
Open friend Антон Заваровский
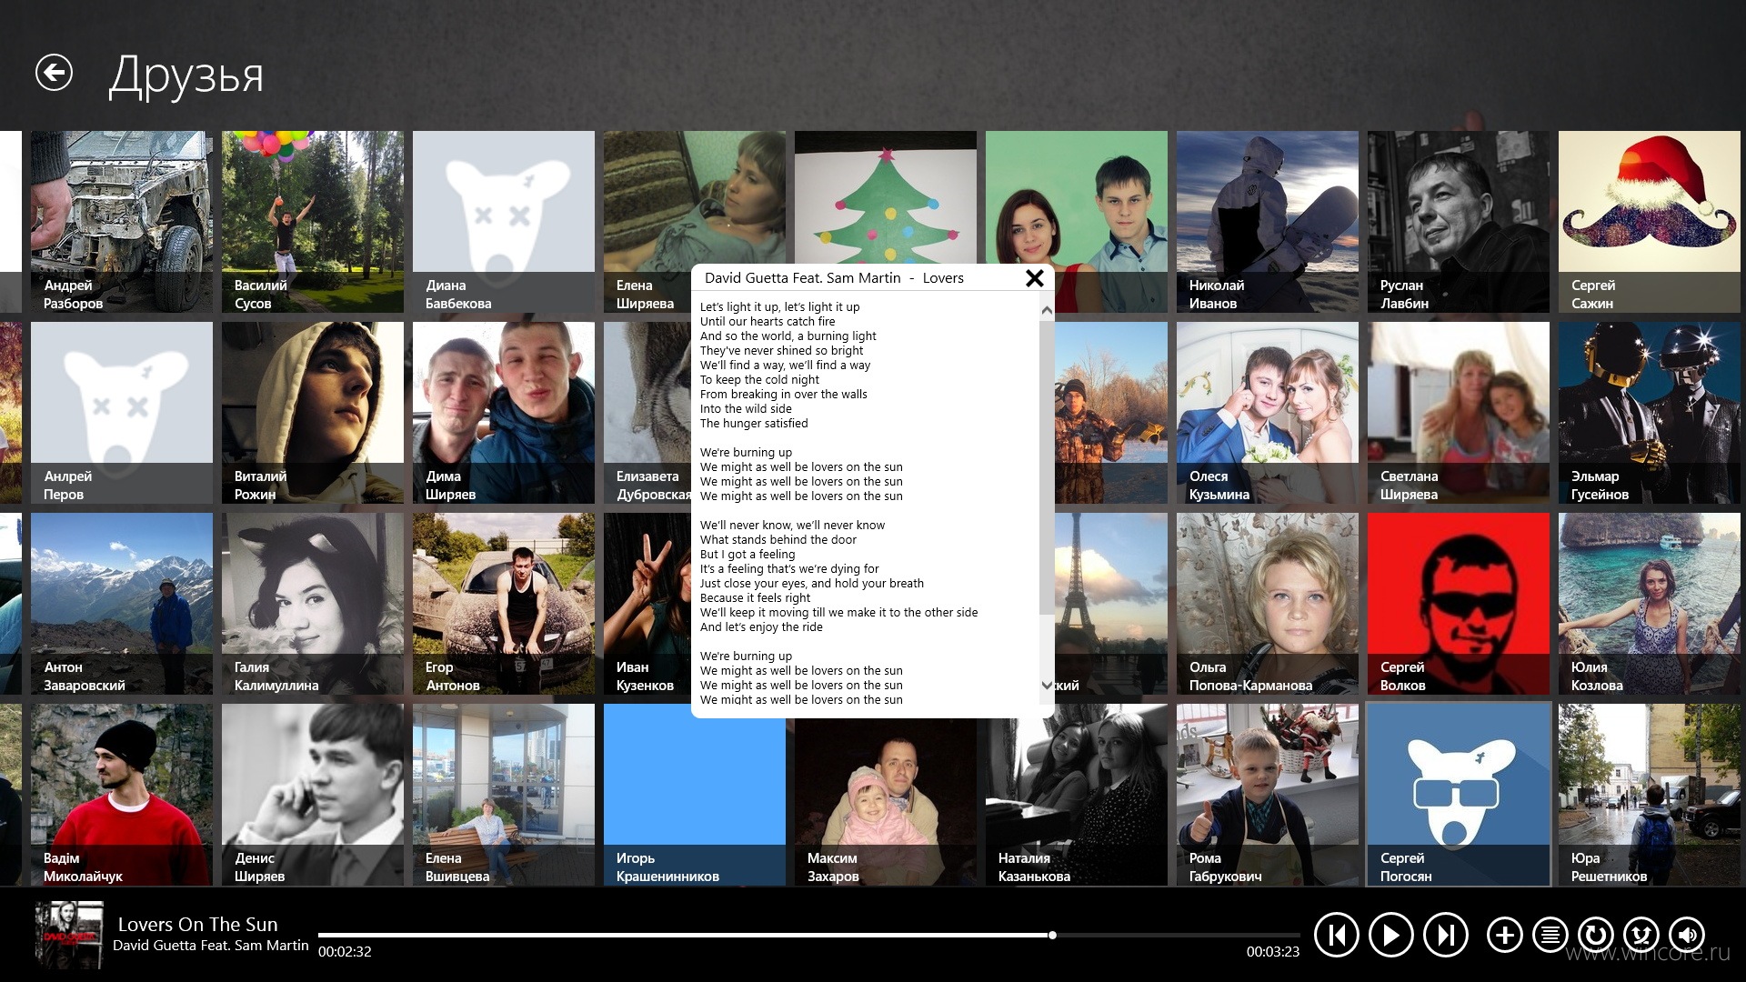coord(122,604)
